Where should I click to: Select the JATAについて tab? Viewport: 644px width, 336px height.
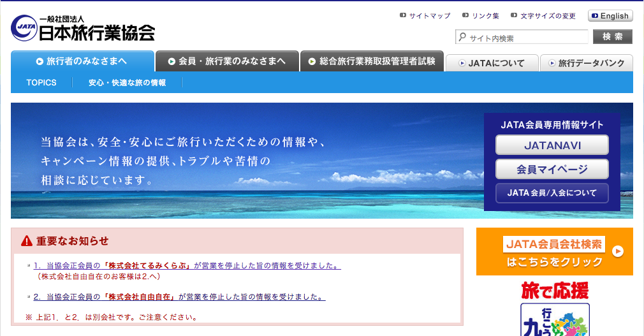click(492, 63)
